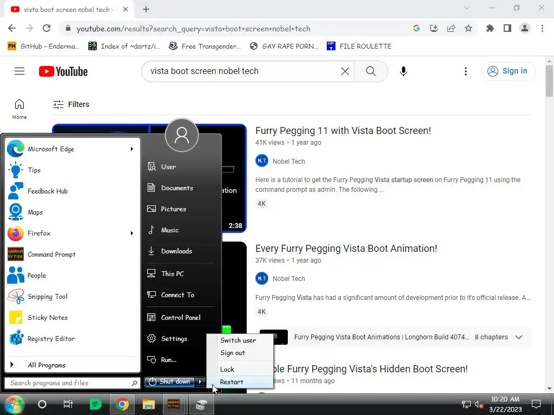Click the muted volume tray icon
The height and width of the screenshot is (415, 554).
pos(479,405)
